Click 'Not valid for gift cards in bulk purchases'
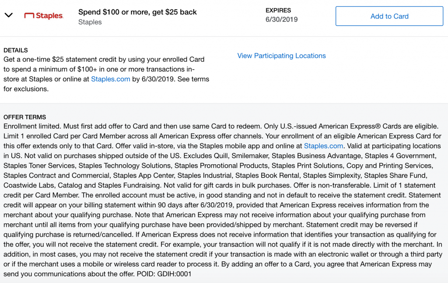Image resolution: width=448 pixels, height=283 pixels. click(227, 185)
